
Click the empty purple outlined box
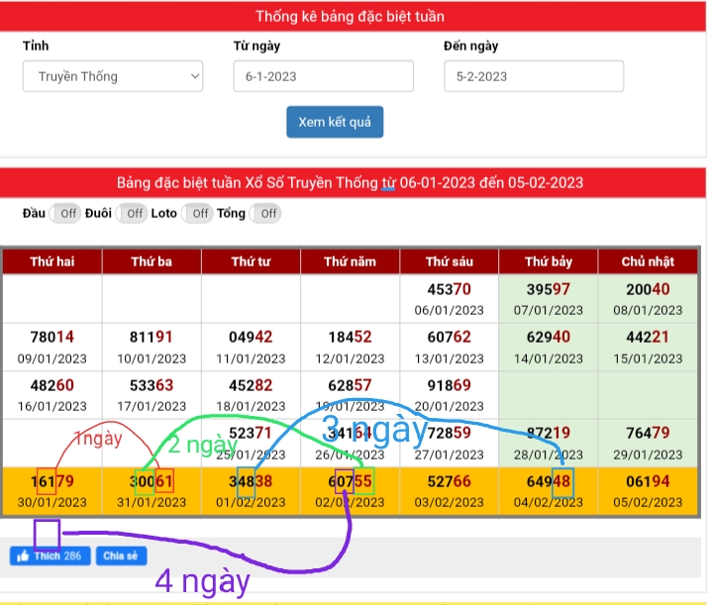pyautogui.click(x=48, y=534)
